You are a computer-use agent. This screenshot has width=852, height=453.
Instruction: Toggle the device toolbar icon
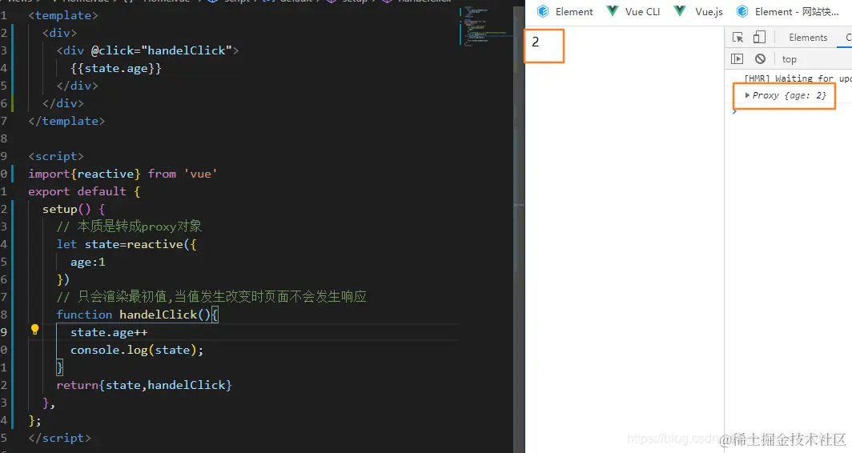[759, 37]
